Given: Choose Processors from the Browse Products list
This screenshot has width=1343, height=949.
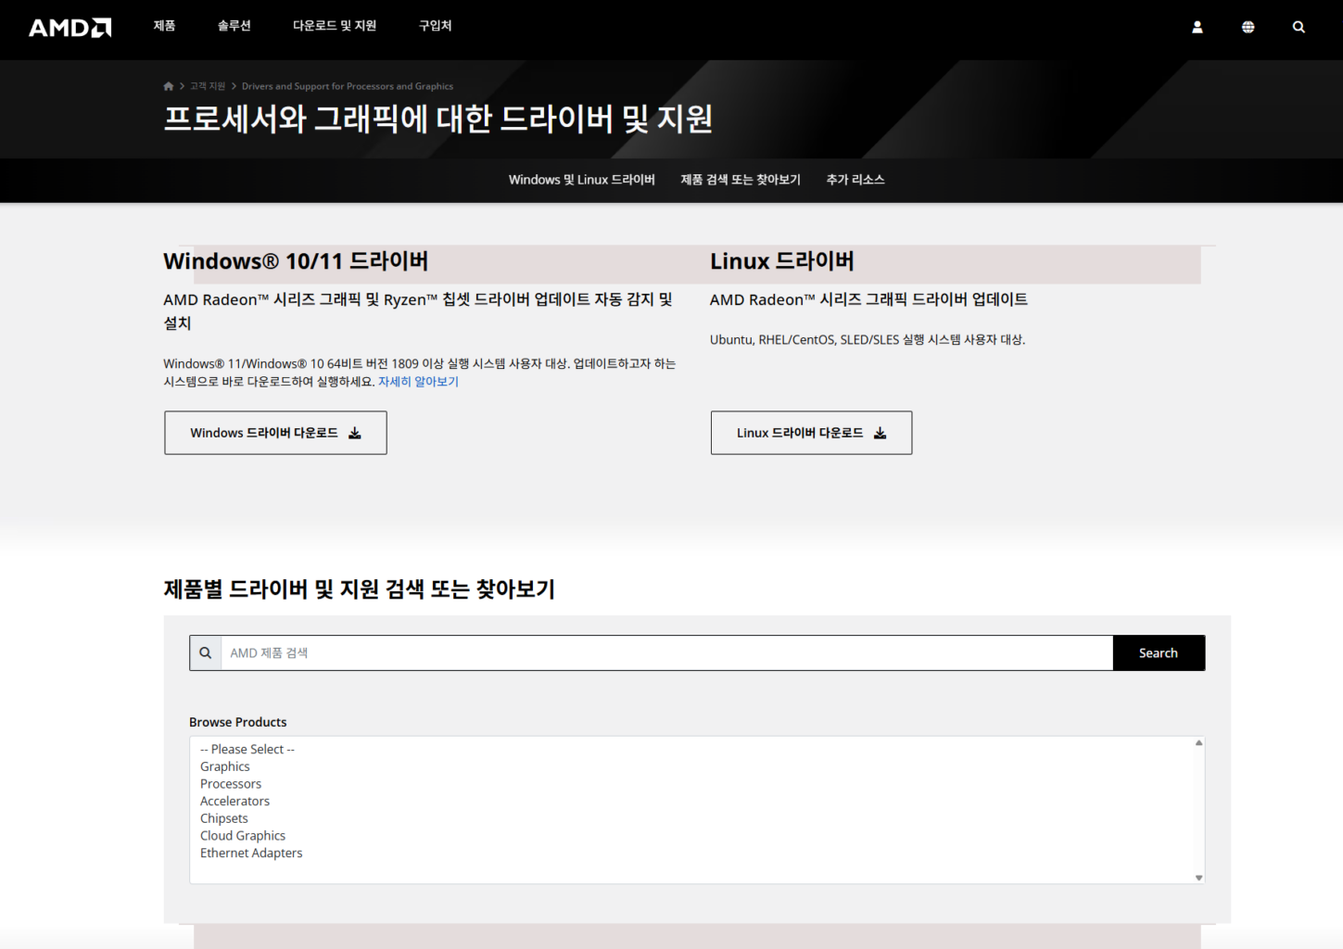Looking at the screenshot, I should [x=231, y=784].
